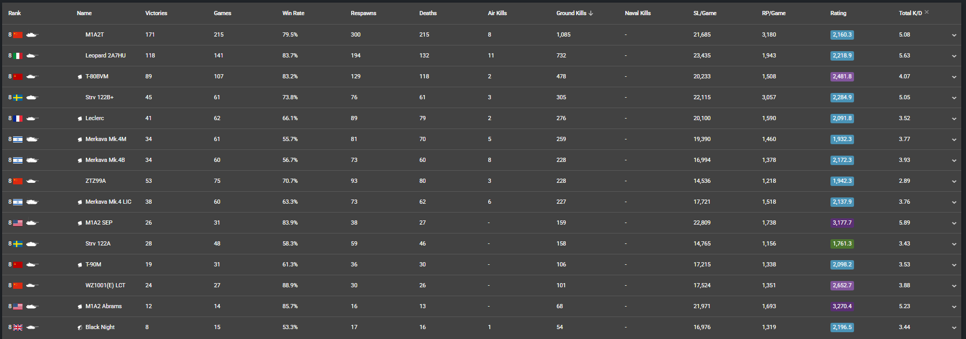The height and width of the screenshot is (339, 966).
Task: Click the sort arrow next to Ground Kills
Action: pyautogui.click(x=591, y=13)
